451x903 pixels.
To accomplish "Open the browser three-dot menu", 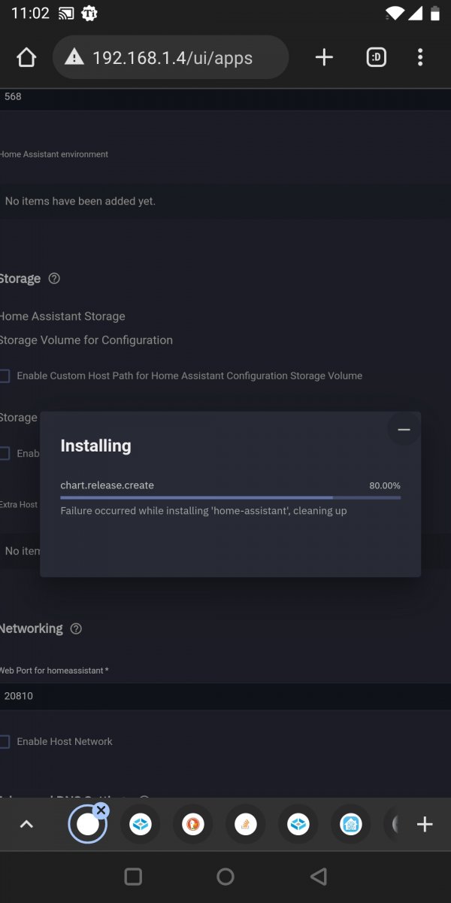I will [x=420, y=57].
